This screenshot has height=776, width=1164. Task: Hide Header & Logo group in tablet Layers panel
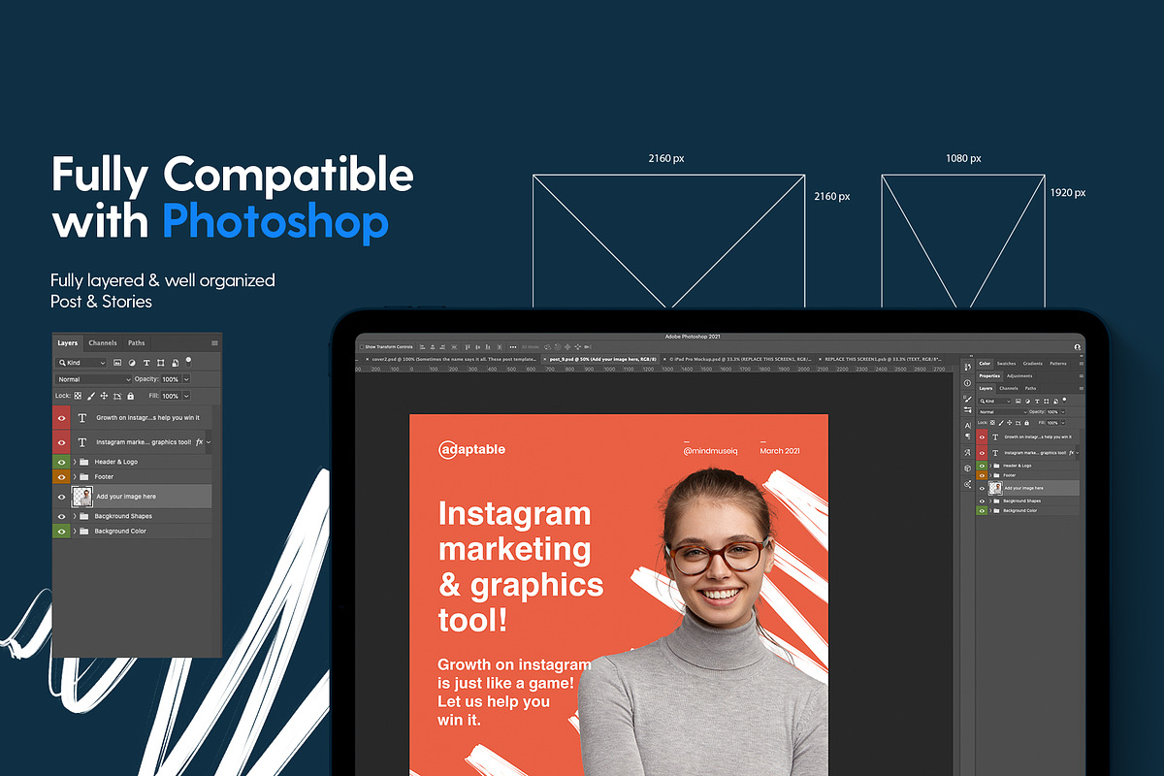coord(982,466)
